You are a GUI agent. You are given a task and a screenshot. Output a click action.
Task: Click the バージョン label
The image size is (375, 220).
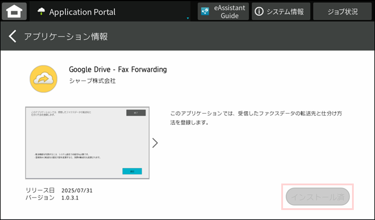(40, 198)
